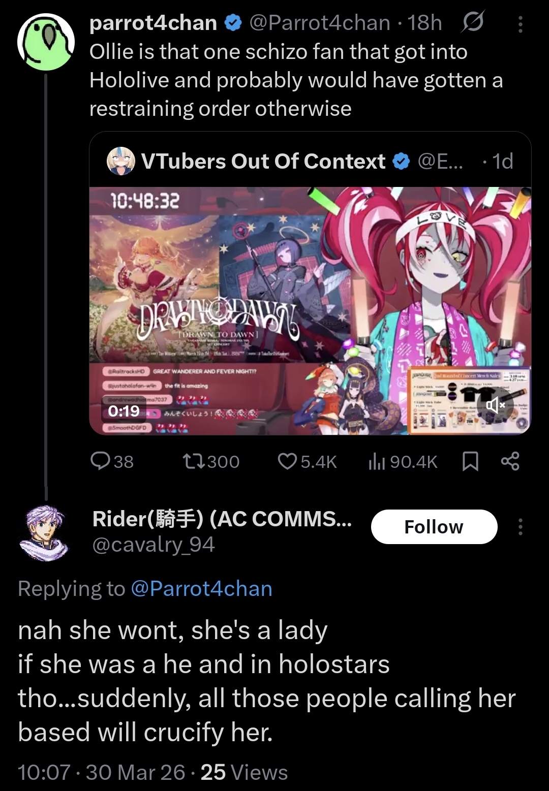This screenshot has height=791, width=549.
Task: Bookmark the parrot4chan post
Action: tap(470, 461)
